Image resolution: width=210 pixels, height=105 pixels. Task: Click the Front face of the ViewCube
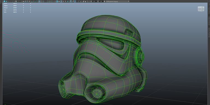[x=200, y=9]
